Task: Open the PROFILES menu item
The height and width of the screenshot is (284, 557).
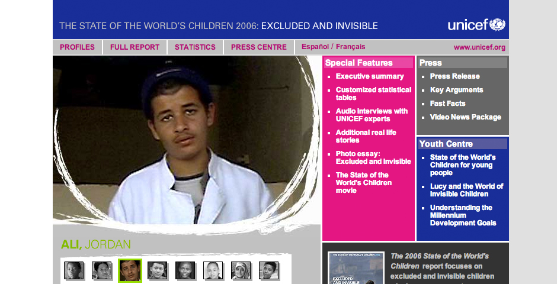Action: [x=77, y=47]
